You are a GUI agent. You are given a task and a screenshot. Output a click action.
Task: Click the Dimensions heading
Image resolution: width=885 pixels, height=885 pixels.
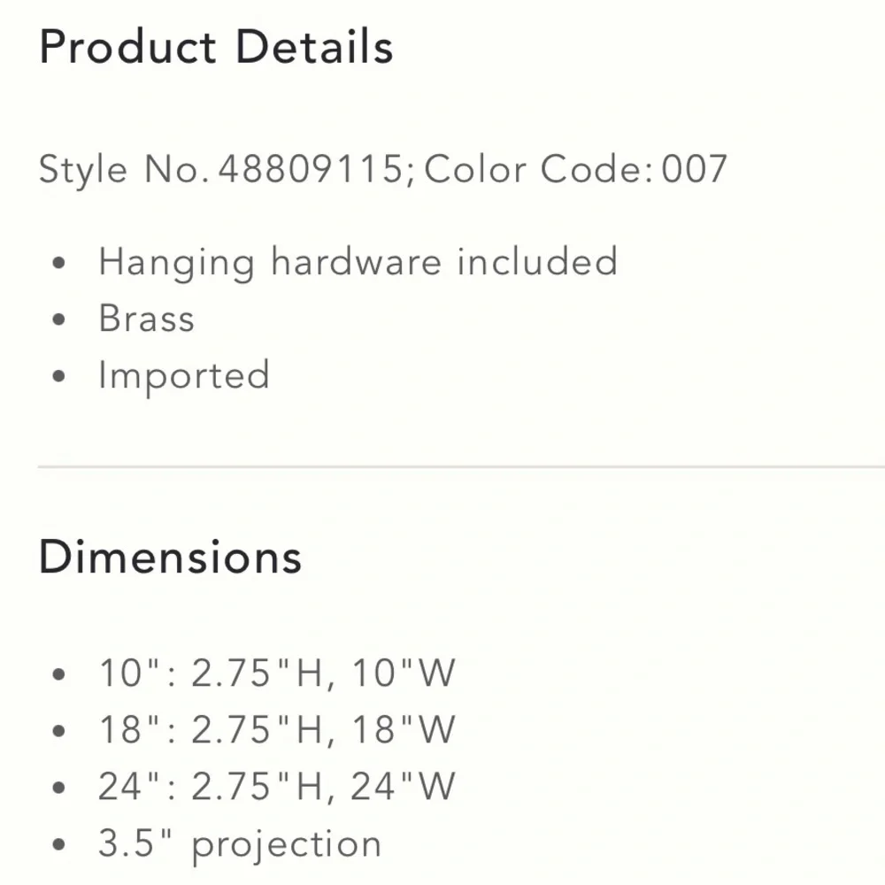click(171, 558)
